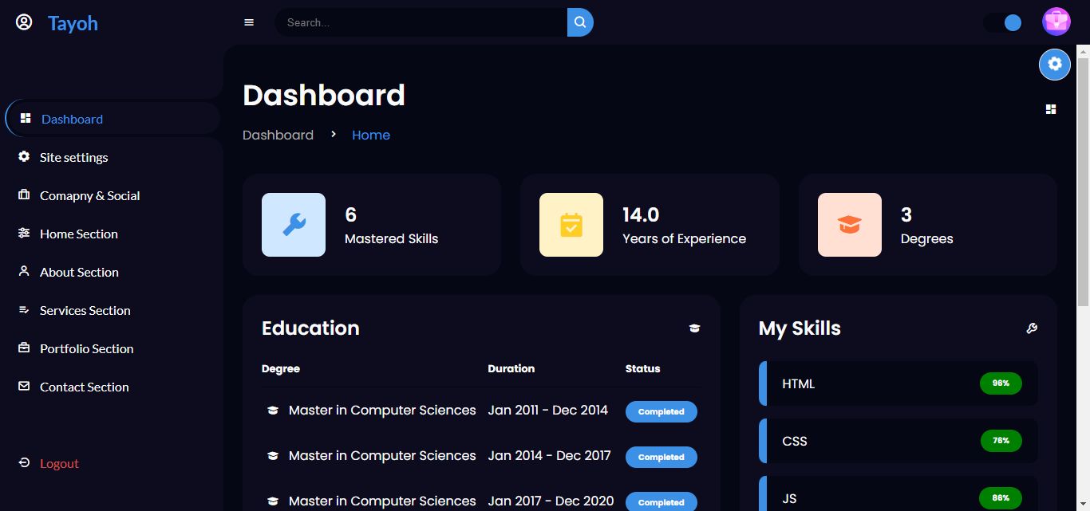Click the Status column header
Viewport: 1090px width, 511px height.
click(x=643, y=368)
